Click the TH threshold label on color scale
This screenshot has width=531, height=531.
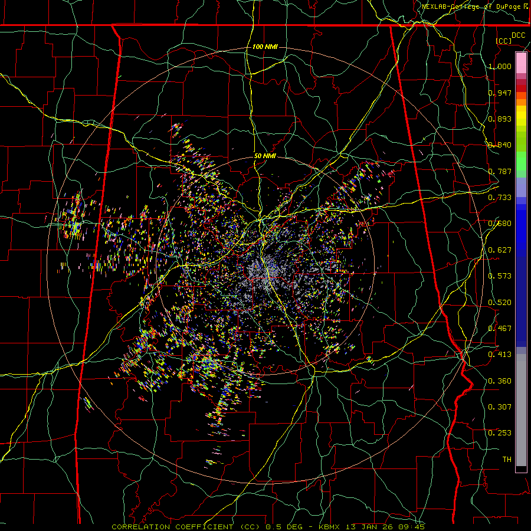507,460
